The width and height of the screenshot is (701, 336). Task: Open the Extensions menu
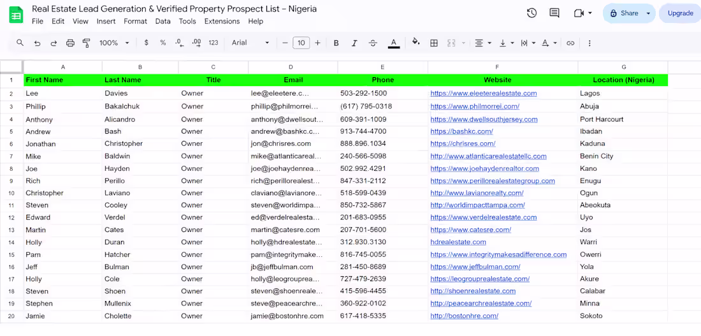pos(222,21)
